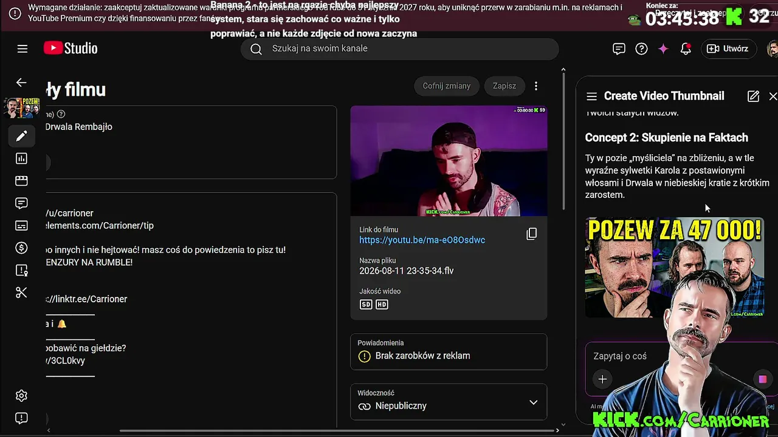Open the notifications bell

pyautogui.click(x=686, y=49)
